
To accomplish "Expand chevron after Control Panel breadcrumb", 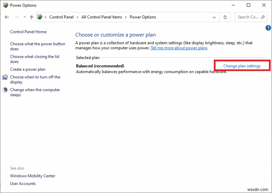I will (78, 17).
